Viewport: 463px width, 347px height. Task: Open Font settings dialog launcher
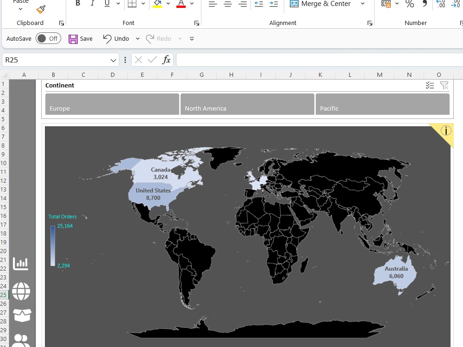[197, 23]
